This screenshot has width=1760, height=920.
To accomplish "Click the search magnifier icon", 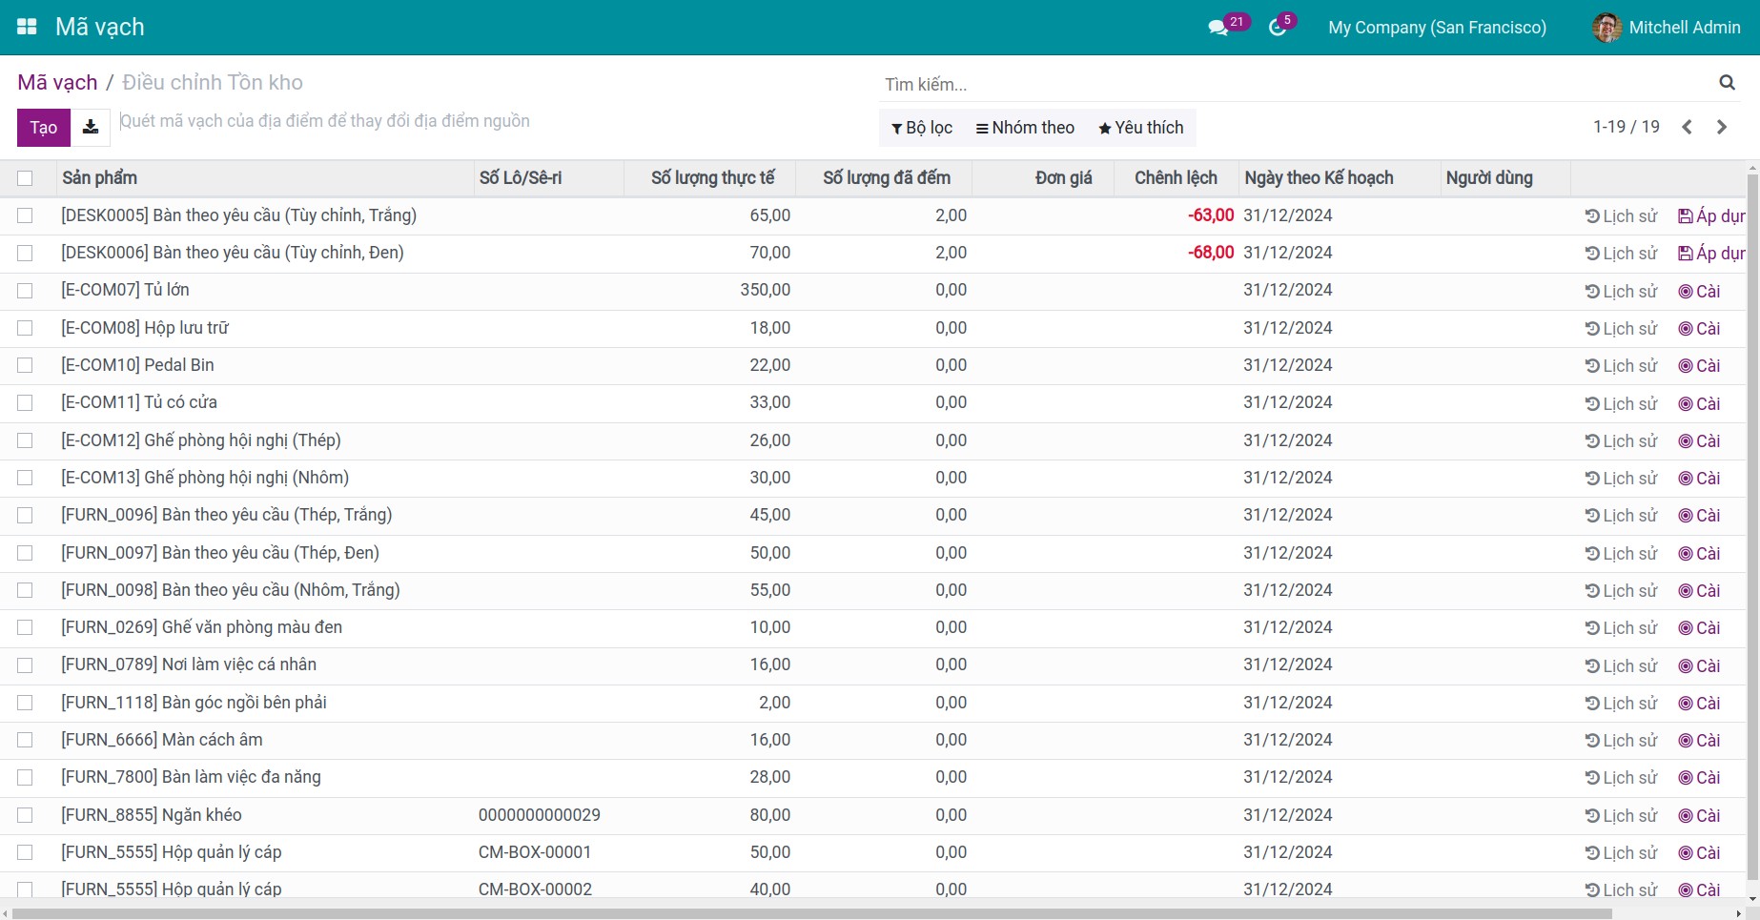I will (1727, 83).
